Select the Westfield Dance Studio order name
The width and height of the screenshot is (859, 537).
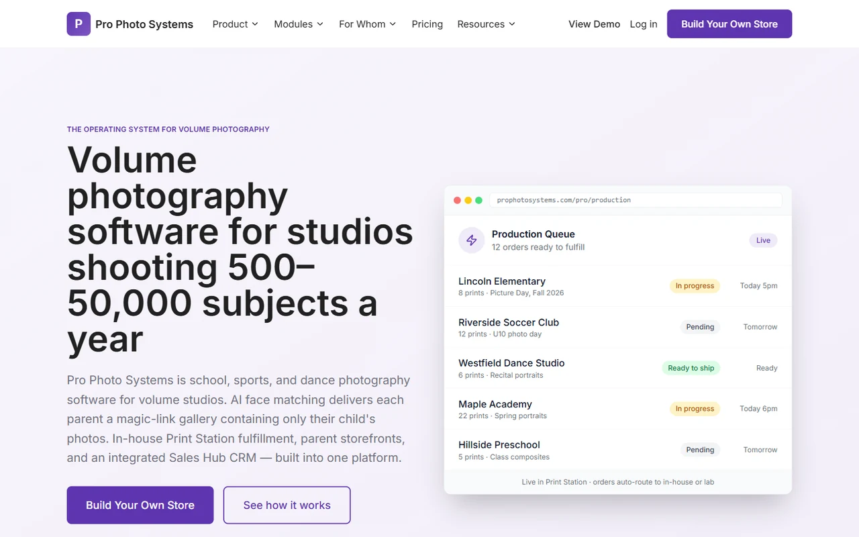tap(511, 363)
